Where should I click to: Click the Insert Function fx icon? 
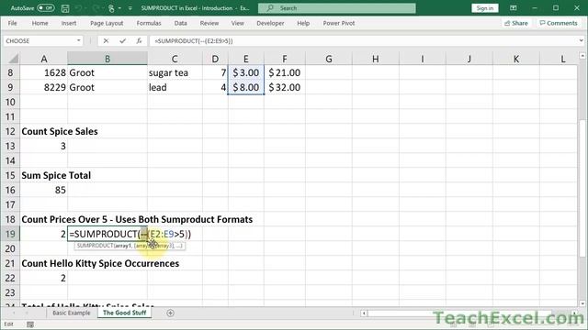pyautogui.click(x=139, y=40)
